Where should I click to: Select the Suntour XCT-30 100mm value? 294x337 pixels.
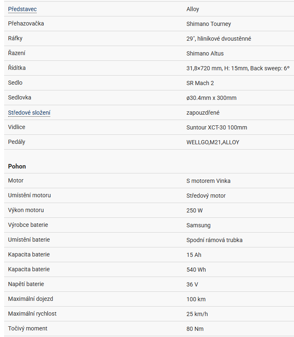(217, 127)
